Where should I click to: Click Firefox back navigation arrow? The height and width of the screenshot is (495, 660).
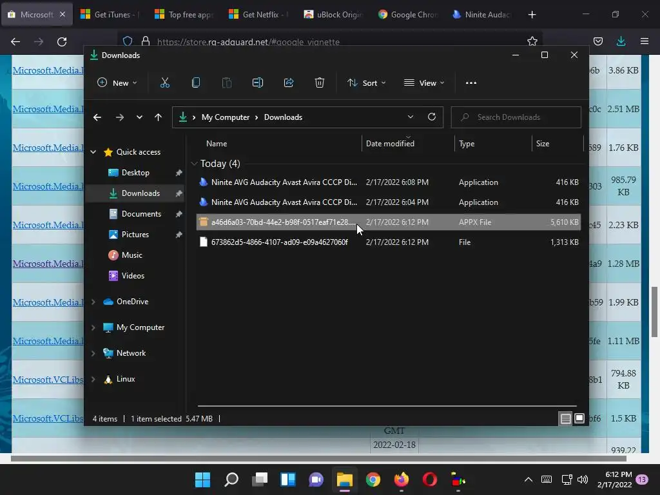(x=15, y=42)
